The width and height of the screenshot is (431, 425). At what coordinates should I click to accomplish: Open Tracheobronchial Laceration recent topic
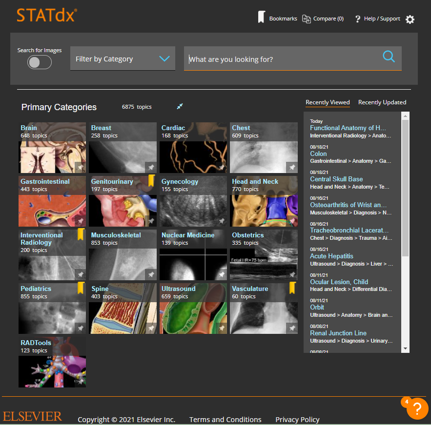tap(349, 231)
